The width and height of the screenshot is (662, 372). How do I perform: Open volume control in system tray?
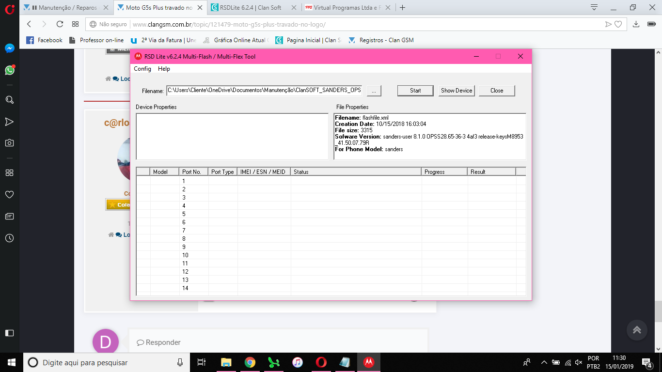point(579,362)
